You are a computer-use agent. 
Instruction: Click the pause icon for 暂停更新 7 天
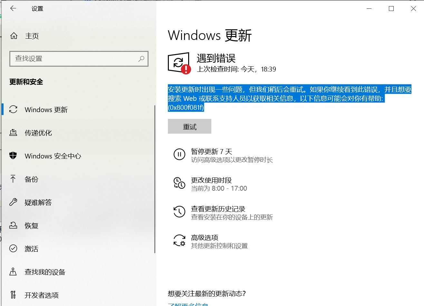tap(179, 155)
